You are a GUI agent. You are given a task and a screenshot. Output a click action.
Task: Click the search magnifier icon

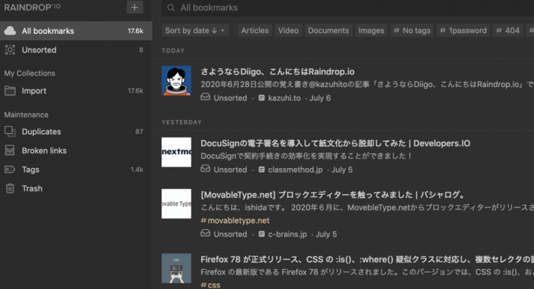click(x=172, y=8)
